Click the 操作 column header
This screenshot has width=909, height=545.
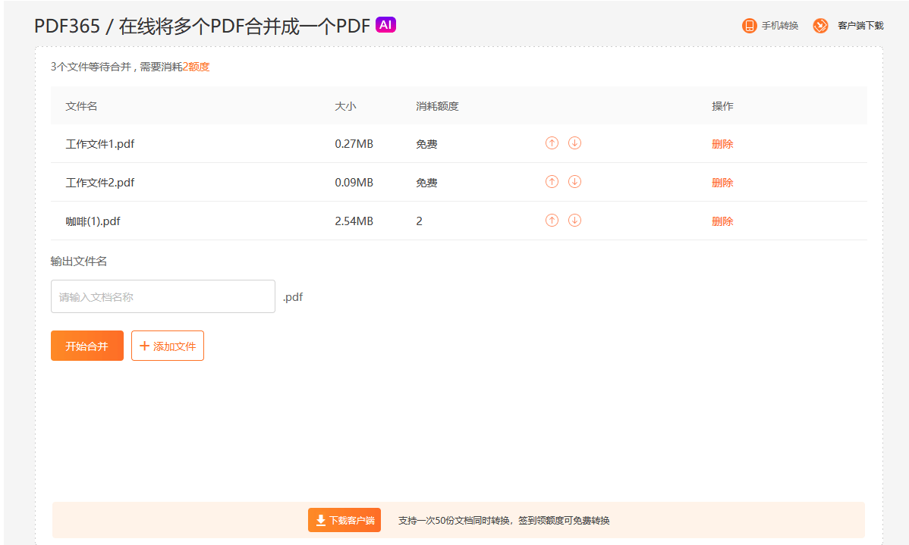click(722, 106)
